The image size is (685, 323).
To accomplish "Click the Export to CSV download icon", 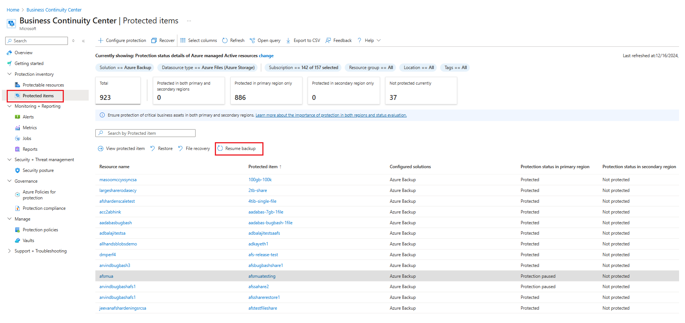I will pos(288,40).
